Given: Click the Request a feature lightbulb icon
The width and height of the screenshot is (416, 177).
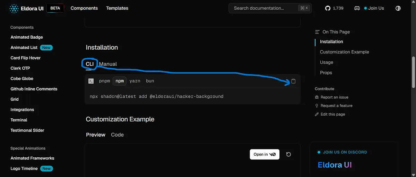Looking at the screenshot, I should (317, 106).
